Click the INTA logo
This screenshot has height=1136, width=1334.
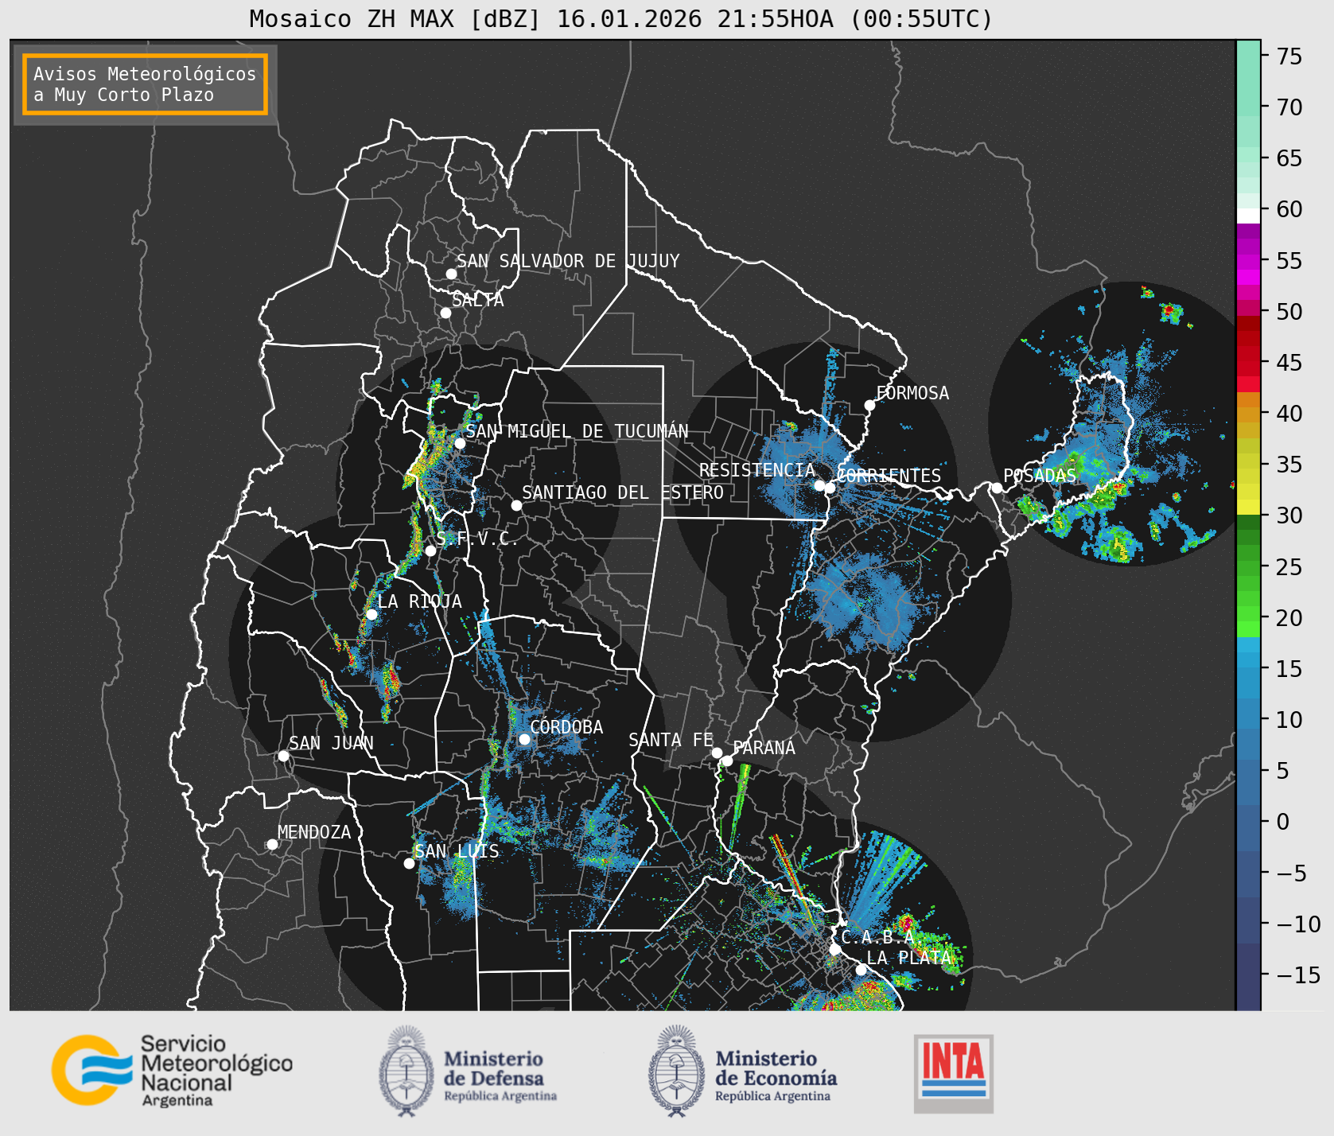pyautogui.click(x=954, y=1073)
